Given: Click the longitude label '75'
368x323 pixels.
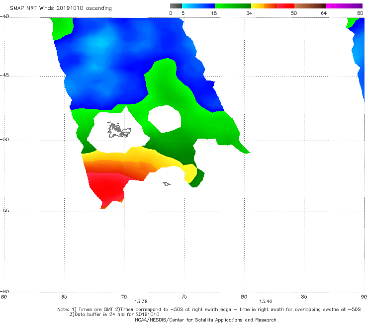Looking at the screenshot, I should click(184, 297).
